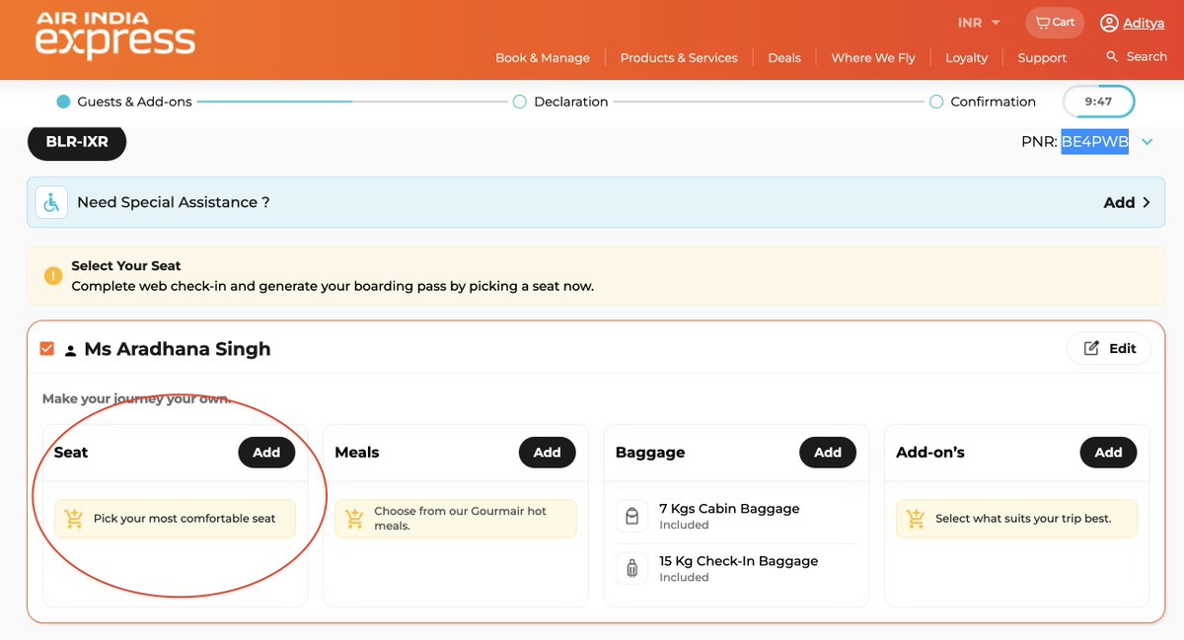Select the Declaration step
Image resolution: width=1184 pixels, height=640 pixels.
click(560, 102)
